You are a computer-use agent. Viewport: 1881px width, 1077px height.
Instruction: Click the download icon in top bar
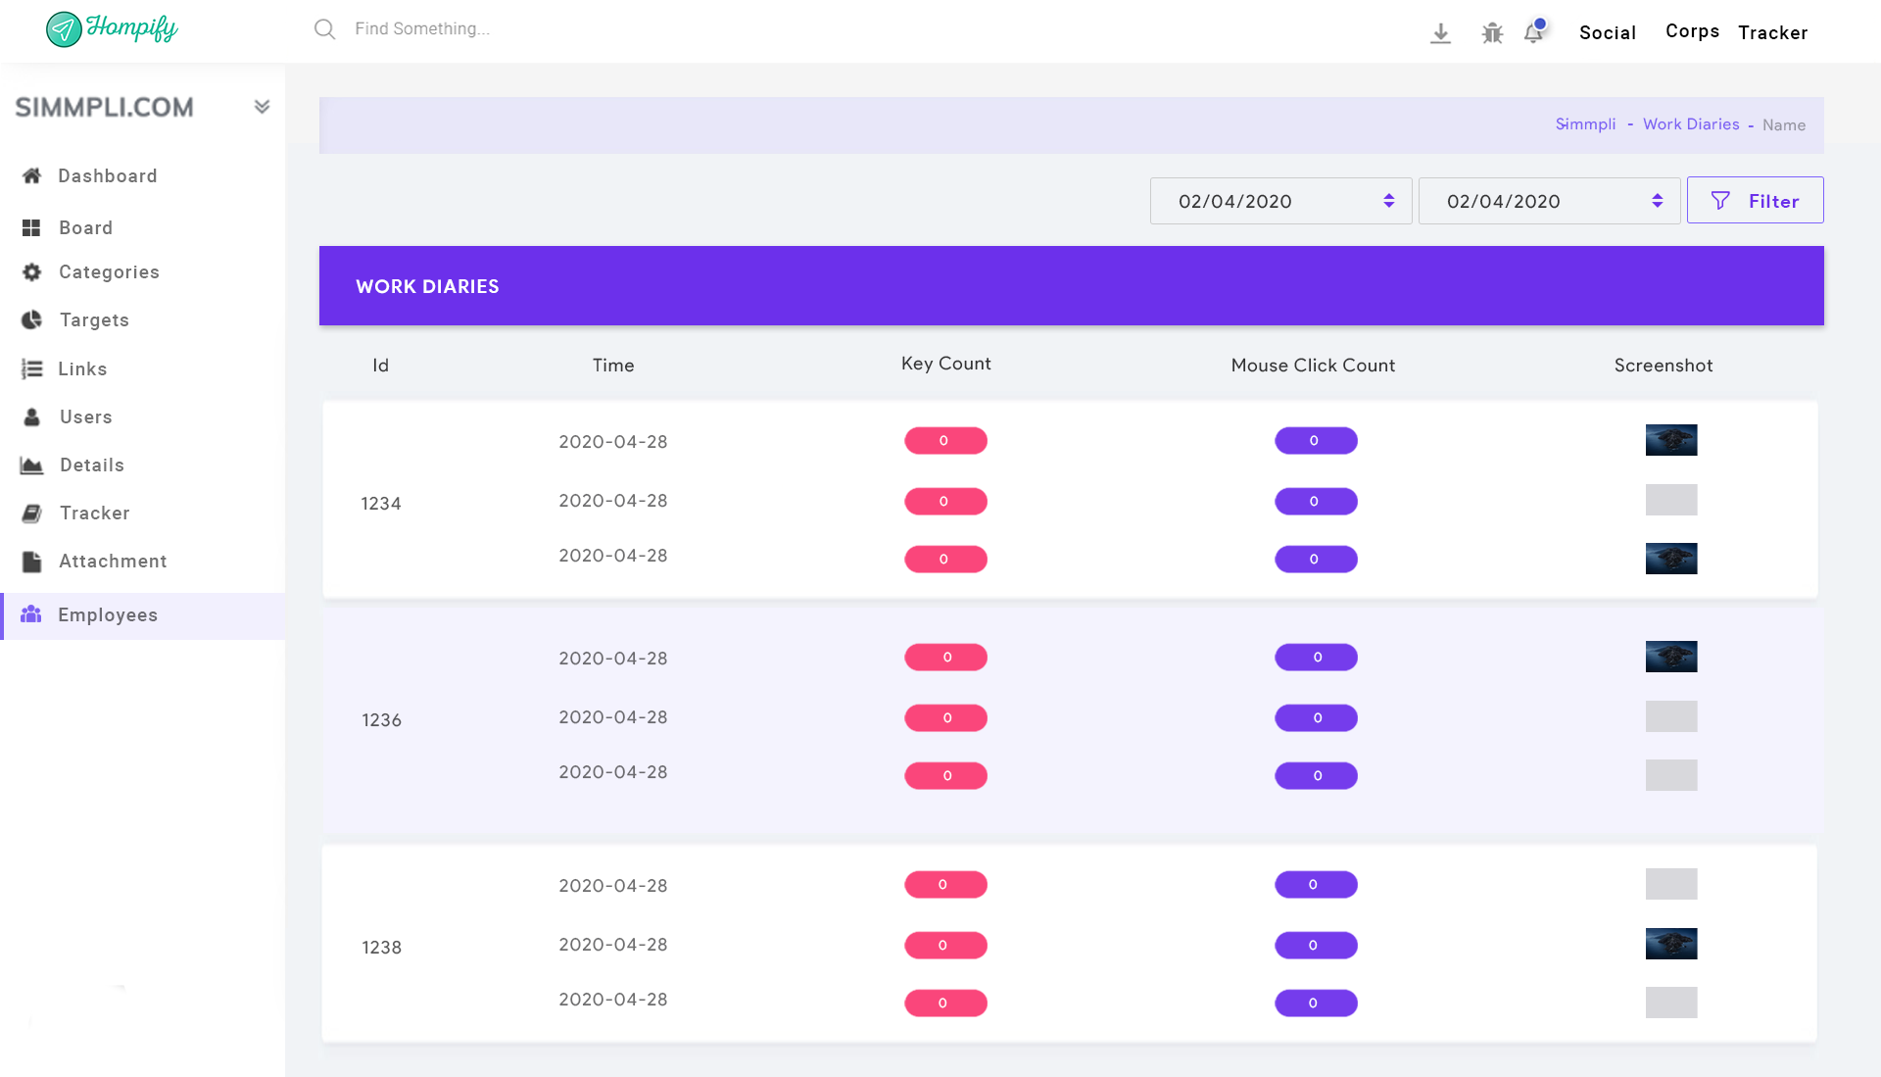coord(1440,33)
